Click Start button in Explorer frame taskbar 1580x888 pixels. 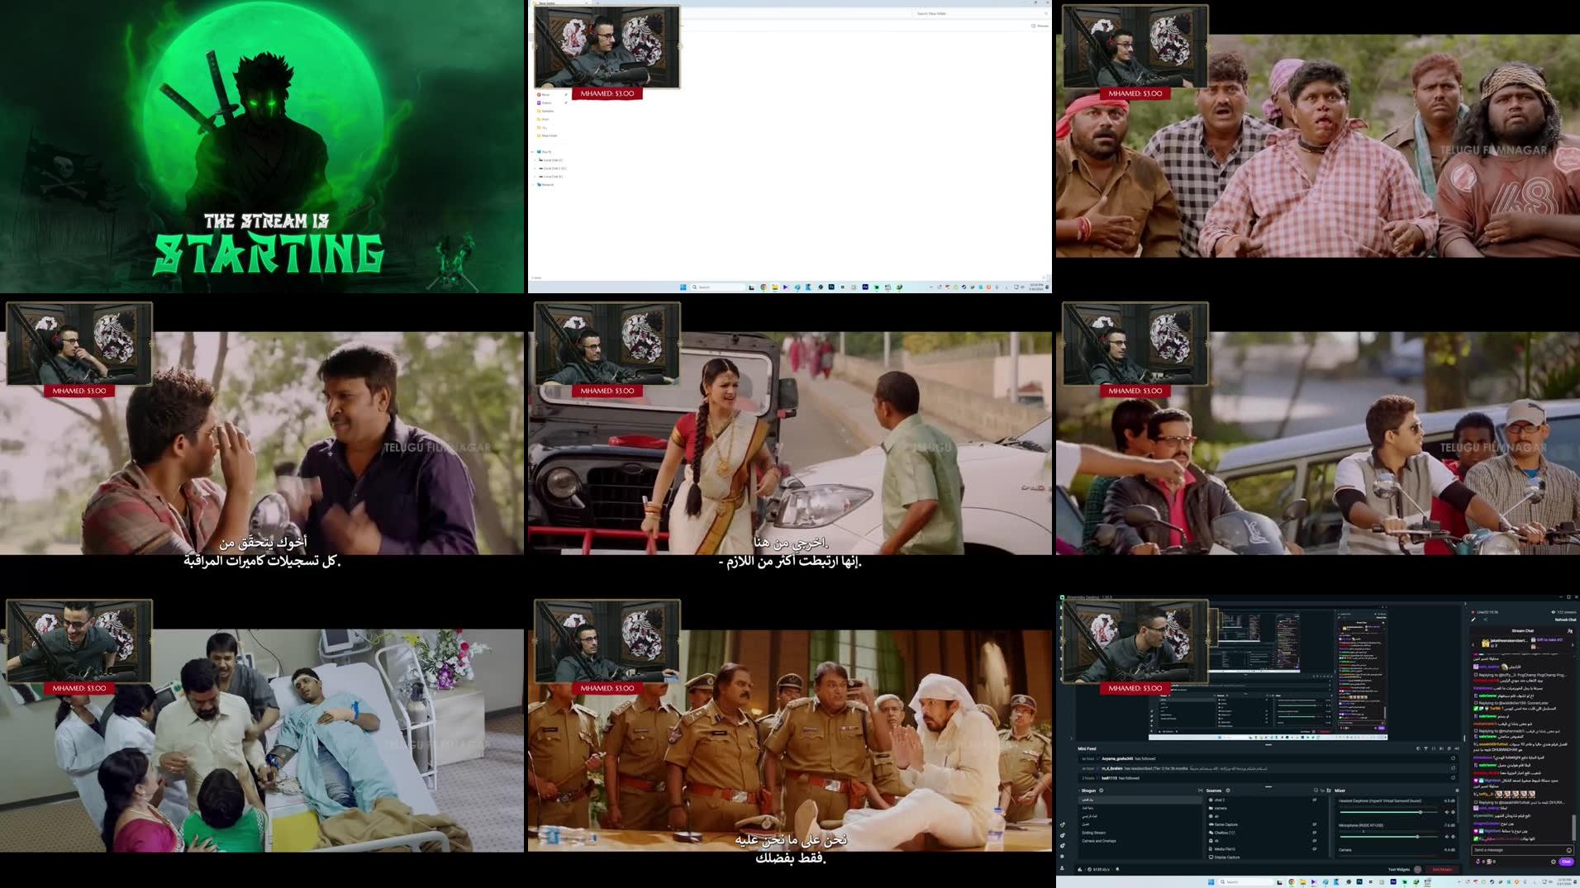pos(683,287)
